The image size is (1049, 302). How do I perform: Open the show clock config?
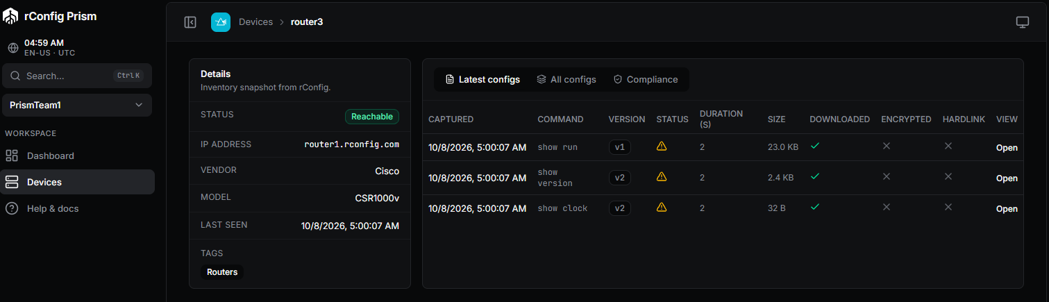(1007, 209)
